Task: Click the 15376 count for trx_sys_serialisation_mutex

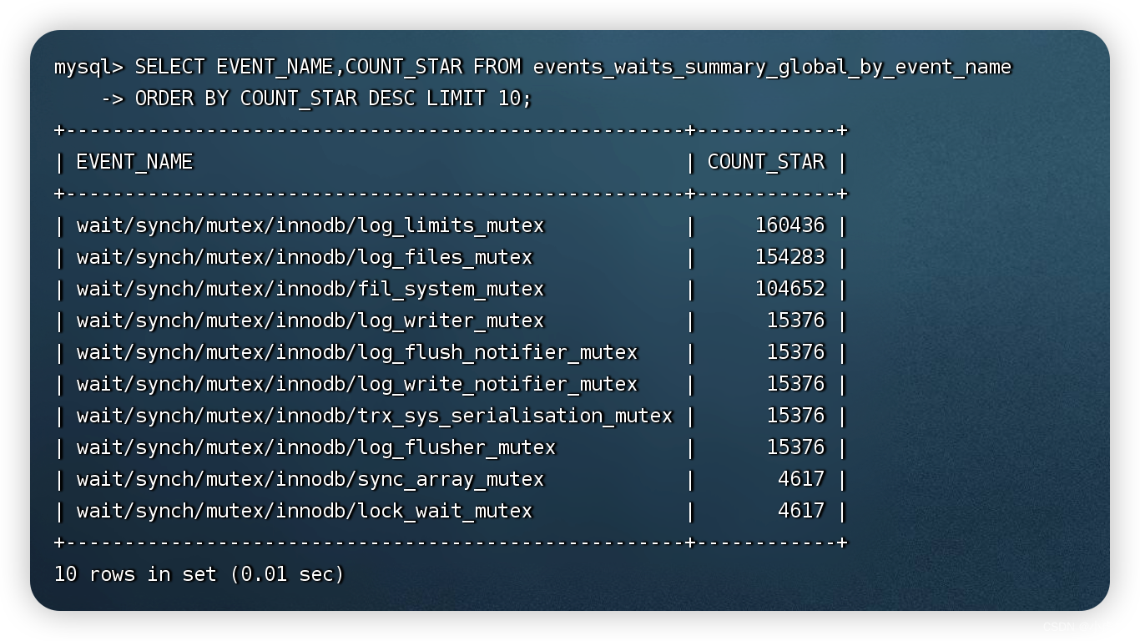Action: click(x=795, y=416)
